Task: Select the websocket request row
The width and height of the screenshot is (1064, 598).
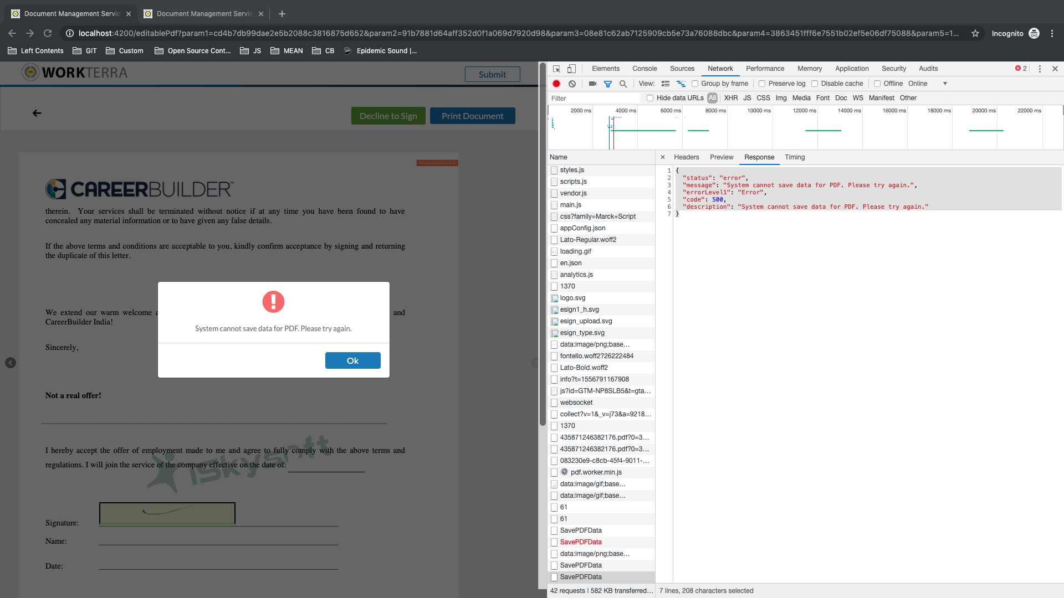Action: (601, 403)
